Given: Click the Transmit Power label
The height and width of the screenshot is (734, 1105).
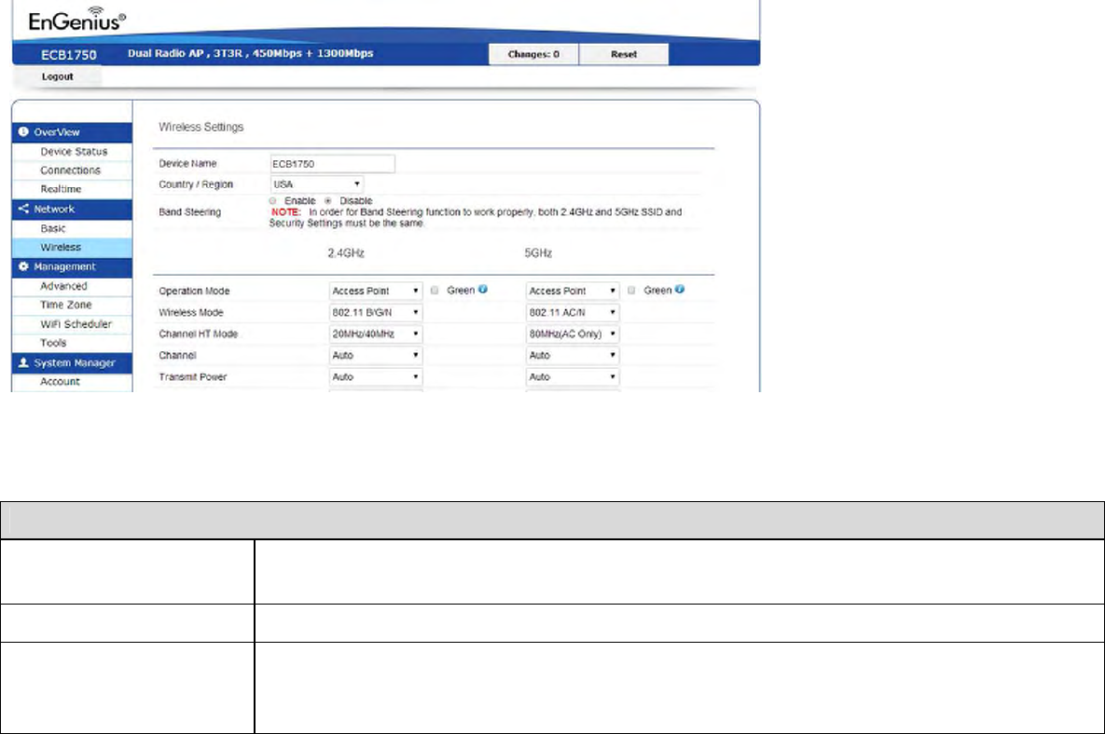Looking at the screenshot, I should [192, 377].
